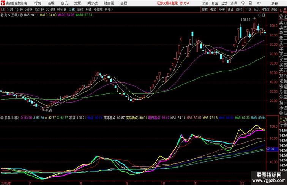This screenshot has height=185, width=287.
Task: Click the diamond icon above the chart
Action: tap(259, 15)
